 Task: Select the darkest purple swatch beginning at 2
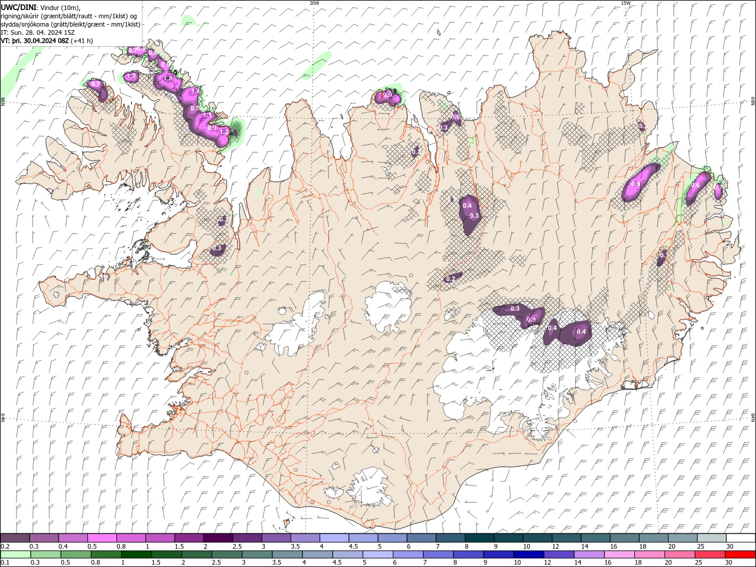(x=218, y=537)
